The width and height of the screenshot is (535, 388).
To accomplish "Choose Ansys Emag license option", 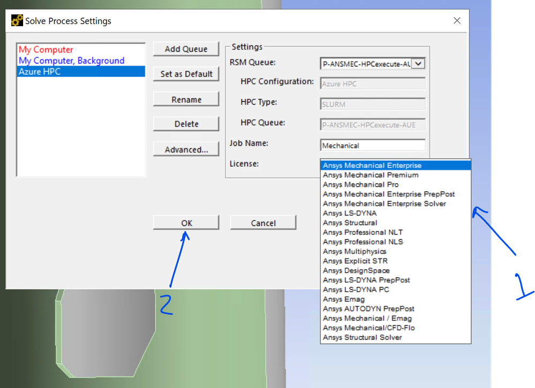I will point(395,299).
